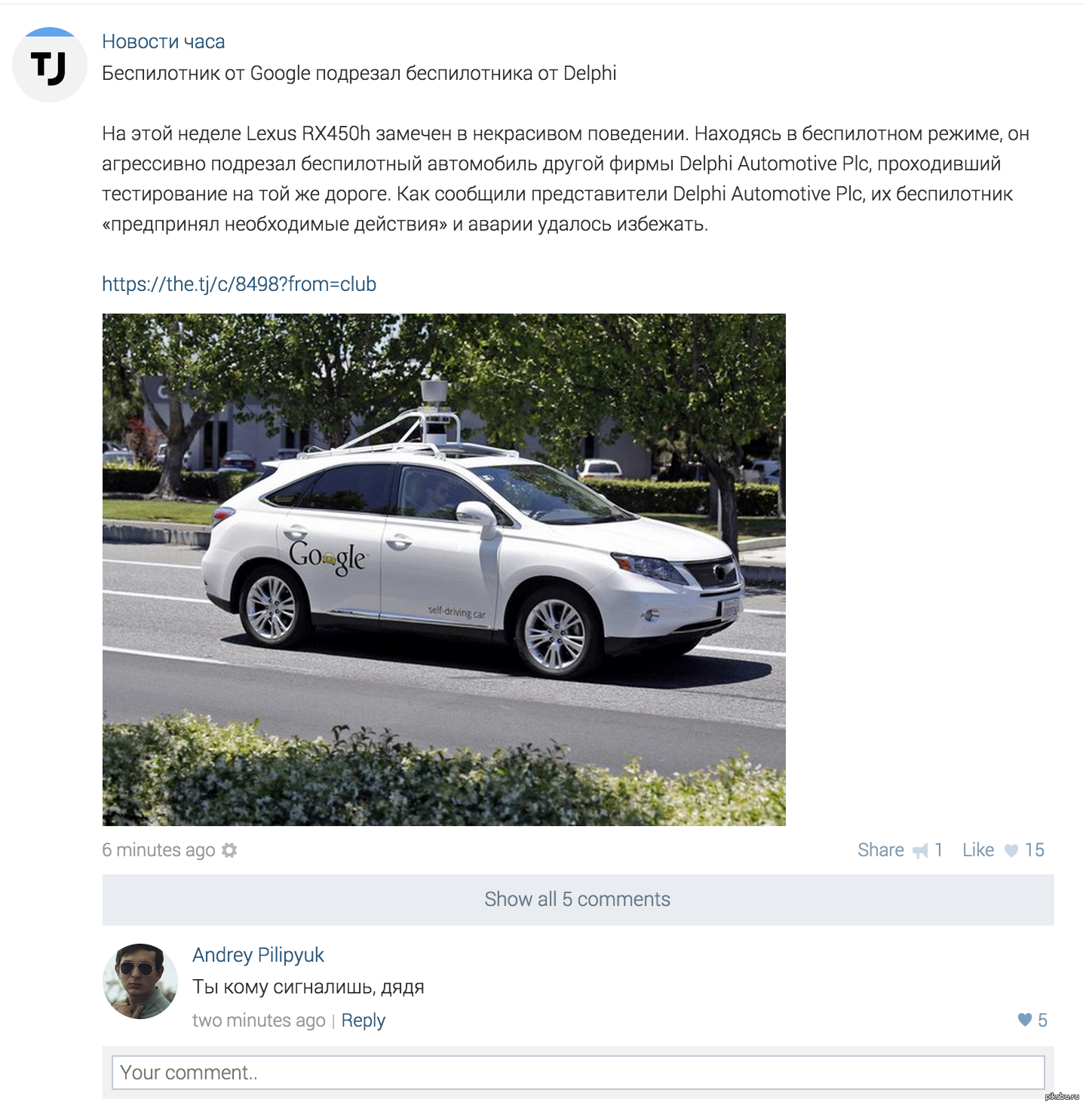The image size is (1083, 1105).
Task: Click the Share text link
Action: [x=881, y=850]
